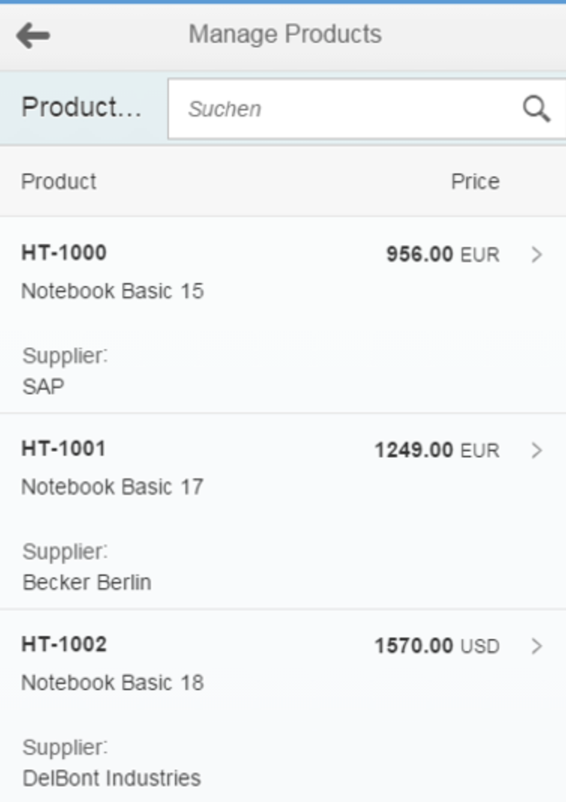Image resolution: width=566 pixels, height=802 pixels.
Task: Click the 1570.00 USD price
Action: pos(437,646)
